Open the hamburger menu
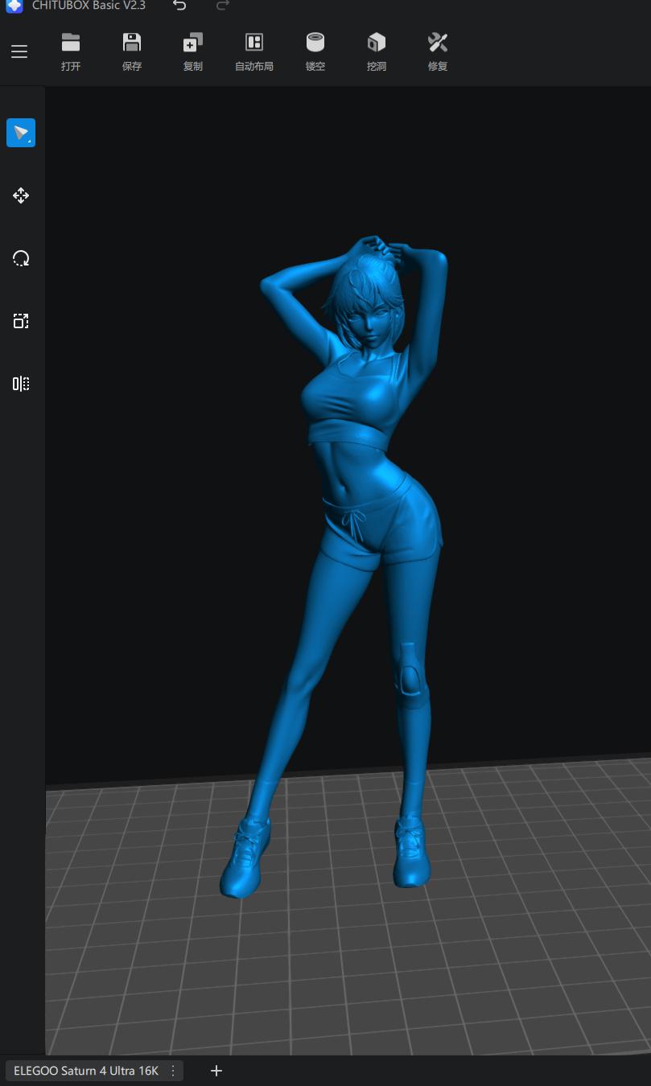651x1086 pixels. (x=19, y=51)
